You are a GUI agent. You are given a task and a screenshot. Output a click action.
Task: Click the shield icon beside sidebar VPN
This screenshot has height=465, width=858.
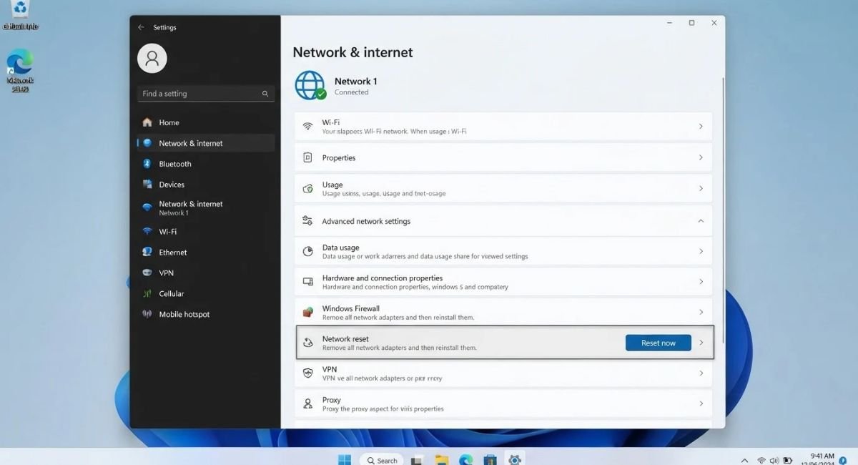147,273
